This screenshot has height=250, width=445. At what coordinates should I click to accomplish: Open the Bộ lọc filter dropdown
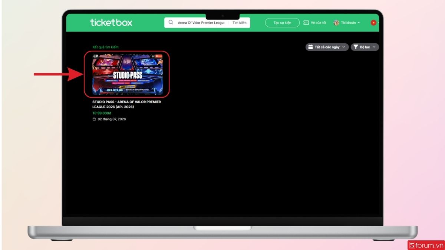click(365, 47)
